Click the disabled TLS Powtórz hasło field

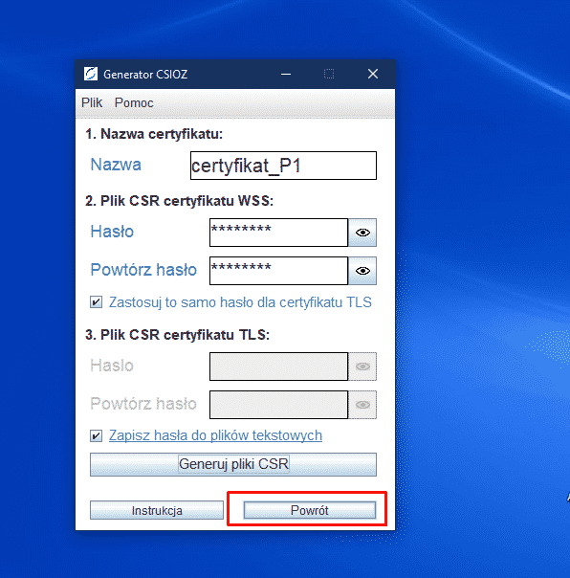[x=278, y=405]
